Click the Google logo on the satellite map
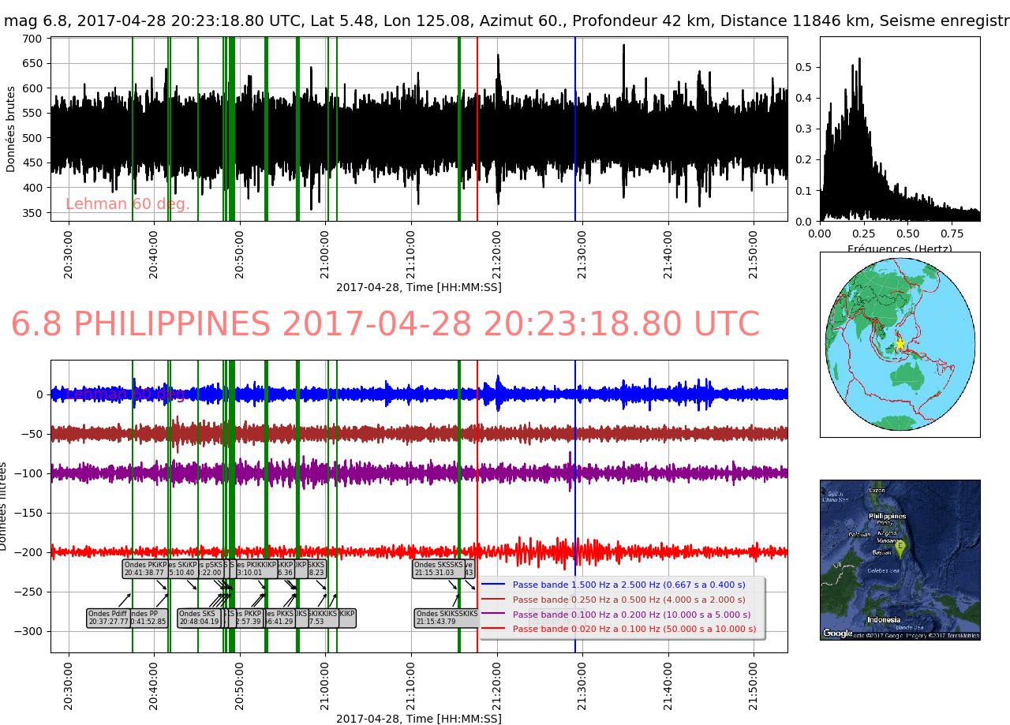The height and width of the screenshot is (725, 1010). [838, 633]
